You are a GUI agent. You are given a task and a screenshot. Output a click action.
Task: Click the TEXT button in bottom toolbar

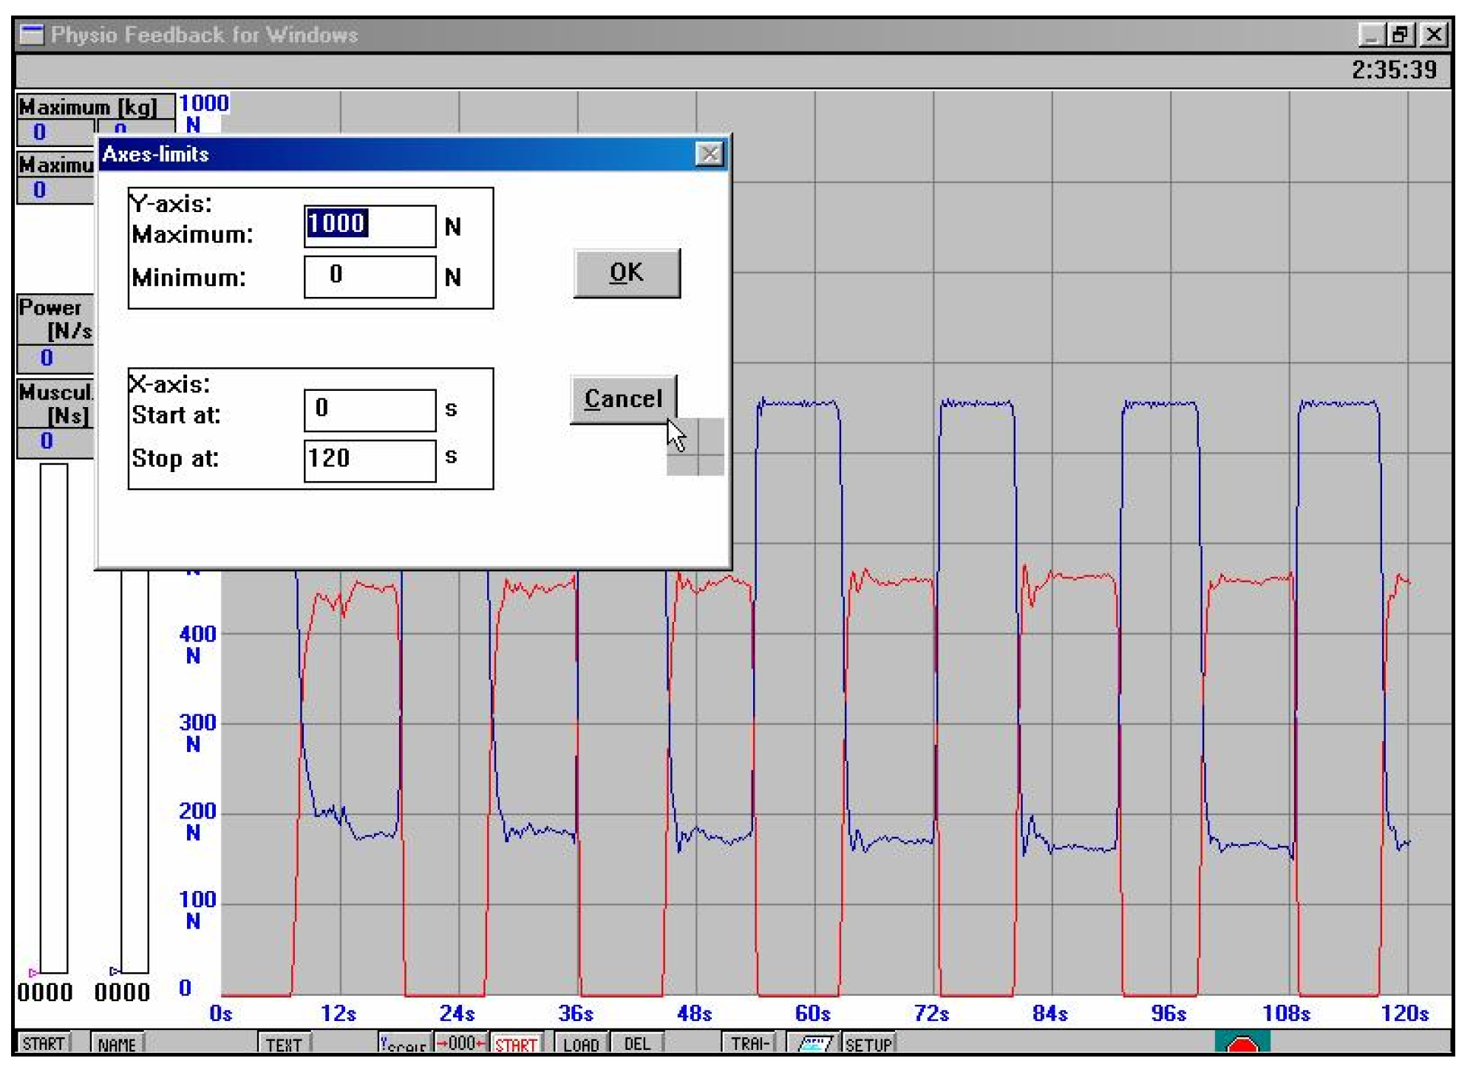pyautogui.click(x=284, y=1043)
